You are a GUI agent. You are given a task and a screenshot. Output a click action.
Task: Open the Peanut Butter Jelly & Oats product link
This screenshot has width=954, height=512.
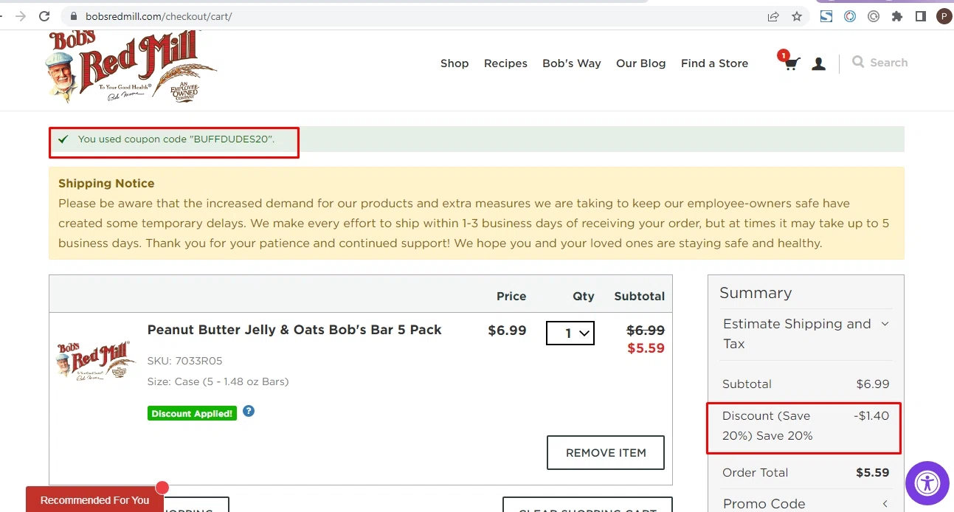pyautogui.click(x=294, y=330)
